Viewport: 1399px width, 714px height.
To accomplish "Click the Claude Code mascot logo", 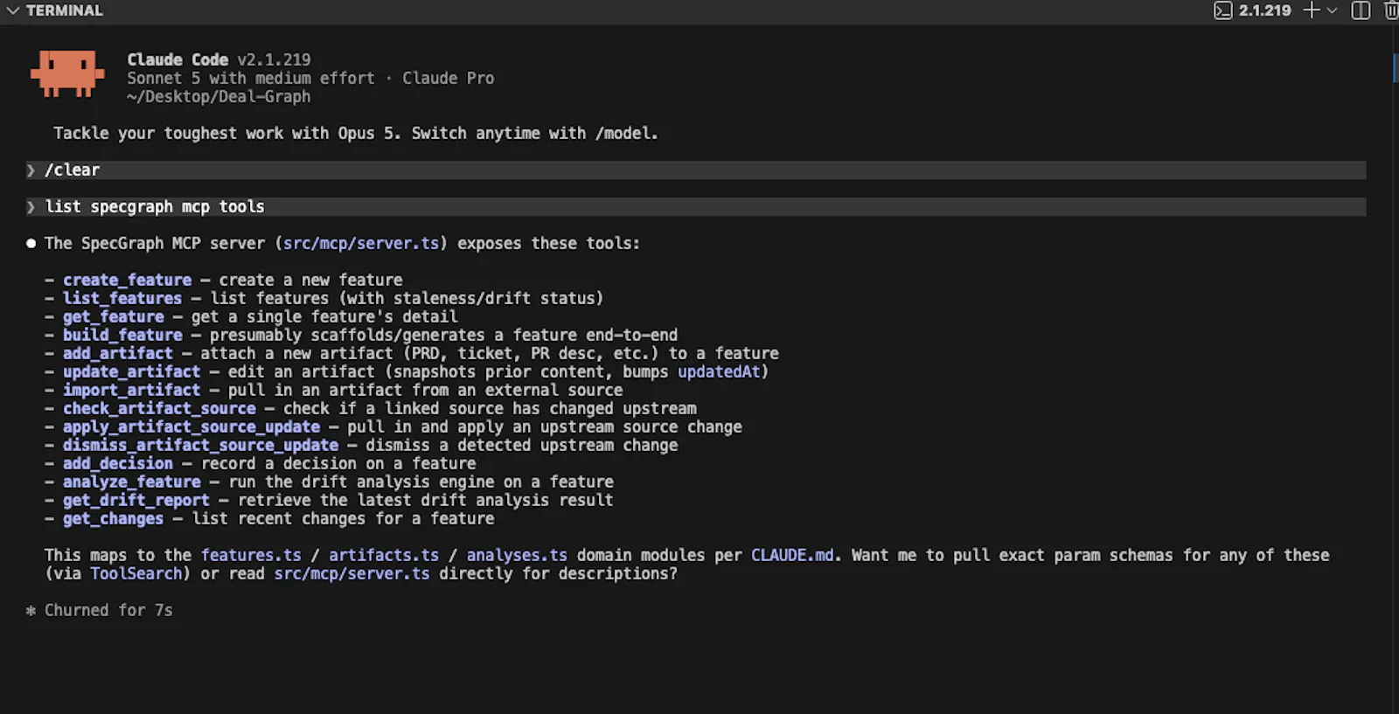I will (x=67, y=73).
